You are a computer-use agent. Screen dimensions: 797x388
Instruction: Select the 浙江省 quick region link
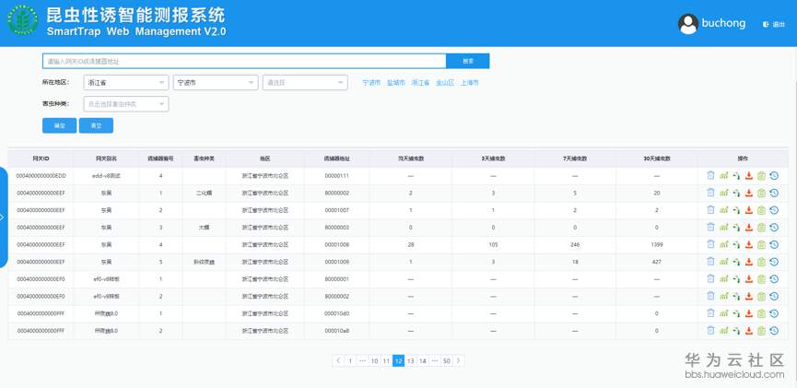[420, 82]
